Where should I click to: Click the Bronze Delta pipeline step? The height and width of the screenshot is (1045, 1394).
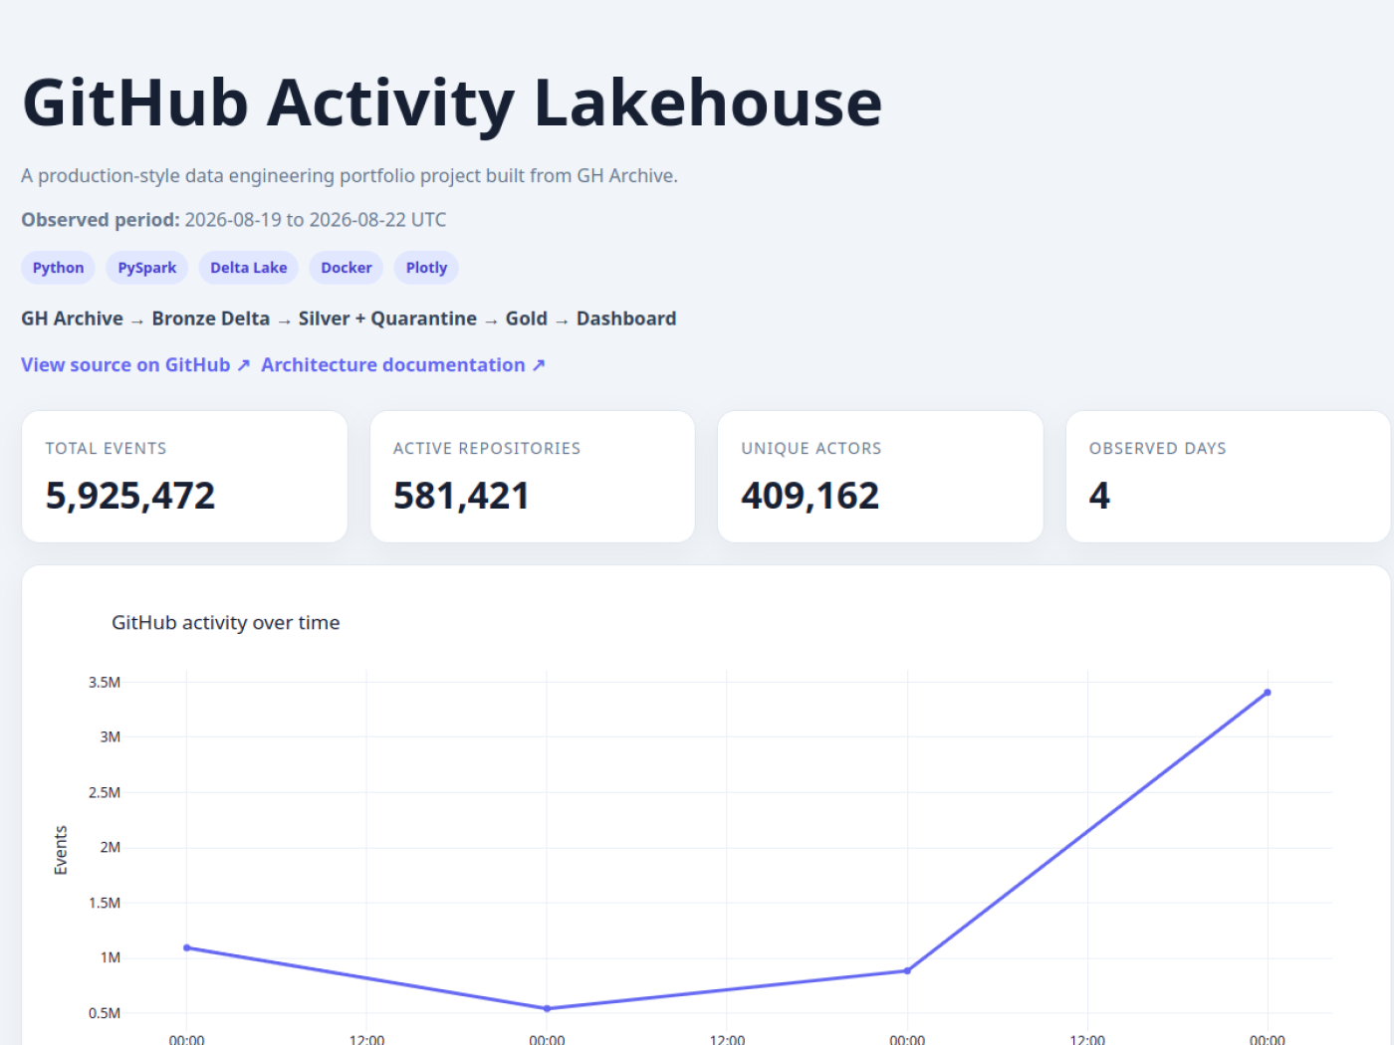pyautogui.click(x=211, y=318)
